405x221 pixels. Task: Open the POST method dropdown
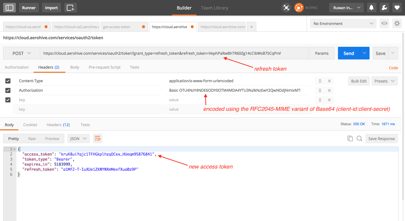click(22, 53)
